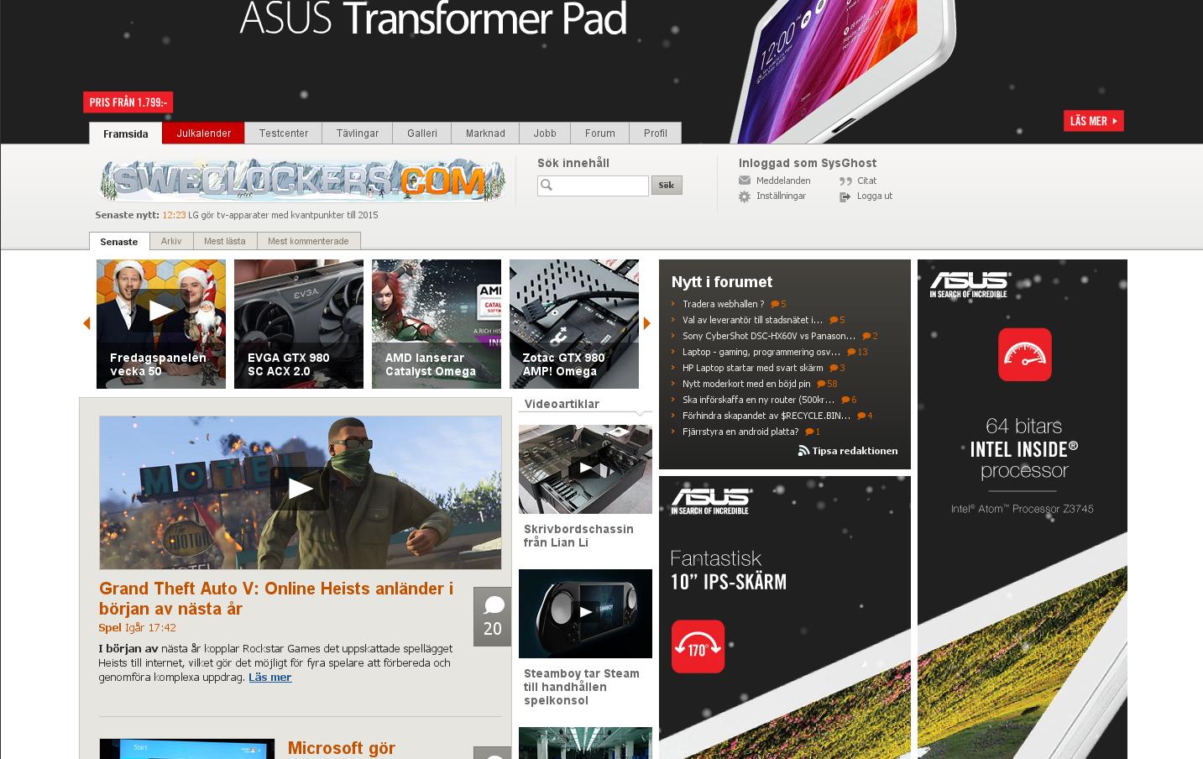The width and height of the screenshot is (1203, 759).
Task: Open the Zotac GTX 980 AMP! Omega thumbnail
Action: [574, 324]
